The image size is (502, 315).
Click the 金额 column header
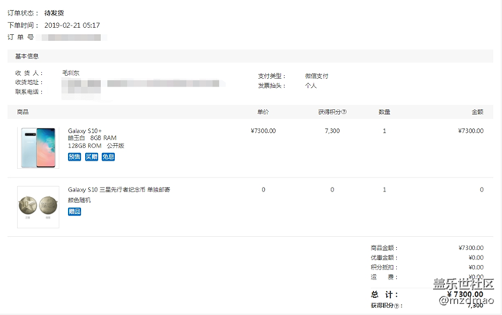477,112
